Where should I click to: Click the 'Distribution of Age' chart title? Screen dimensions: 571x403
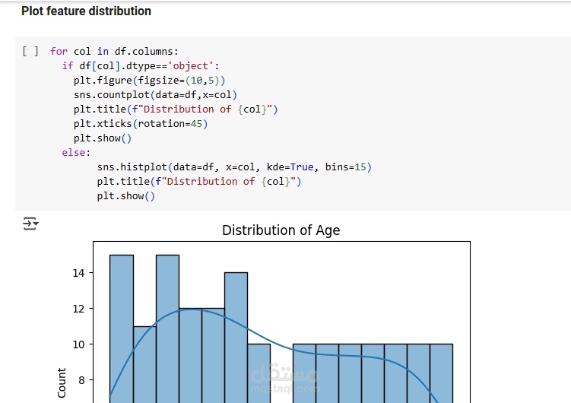[281, 230]
